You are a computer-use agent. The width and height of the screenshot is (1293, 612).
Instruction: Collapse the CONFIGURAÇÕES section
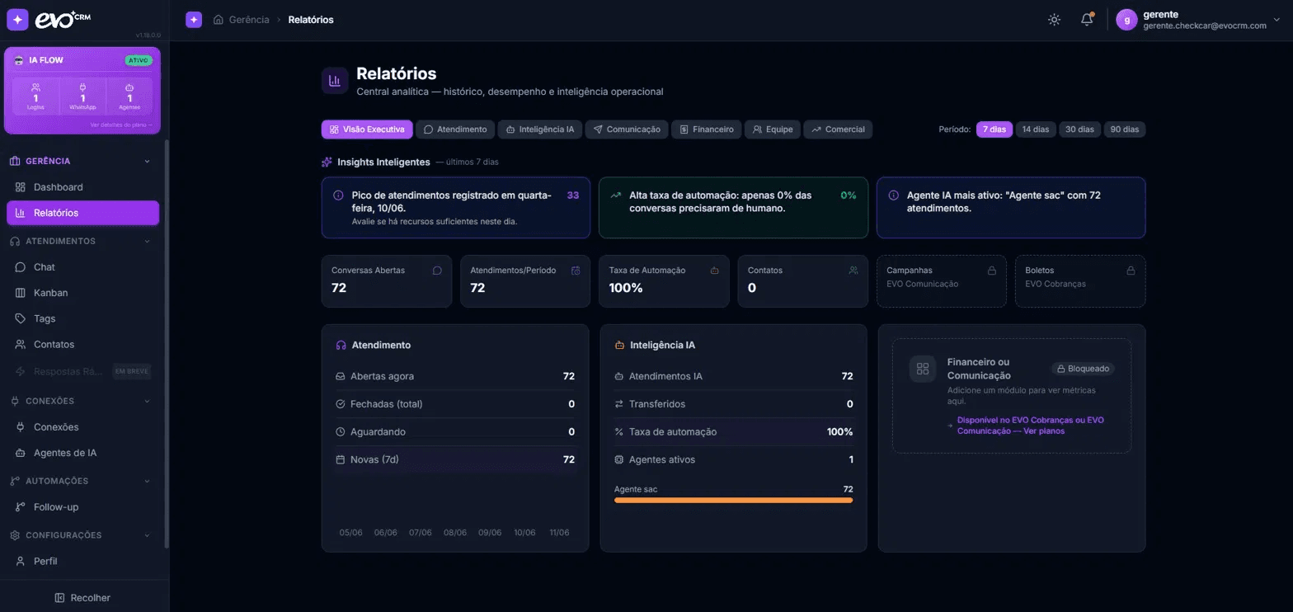[x=148, y=535]
